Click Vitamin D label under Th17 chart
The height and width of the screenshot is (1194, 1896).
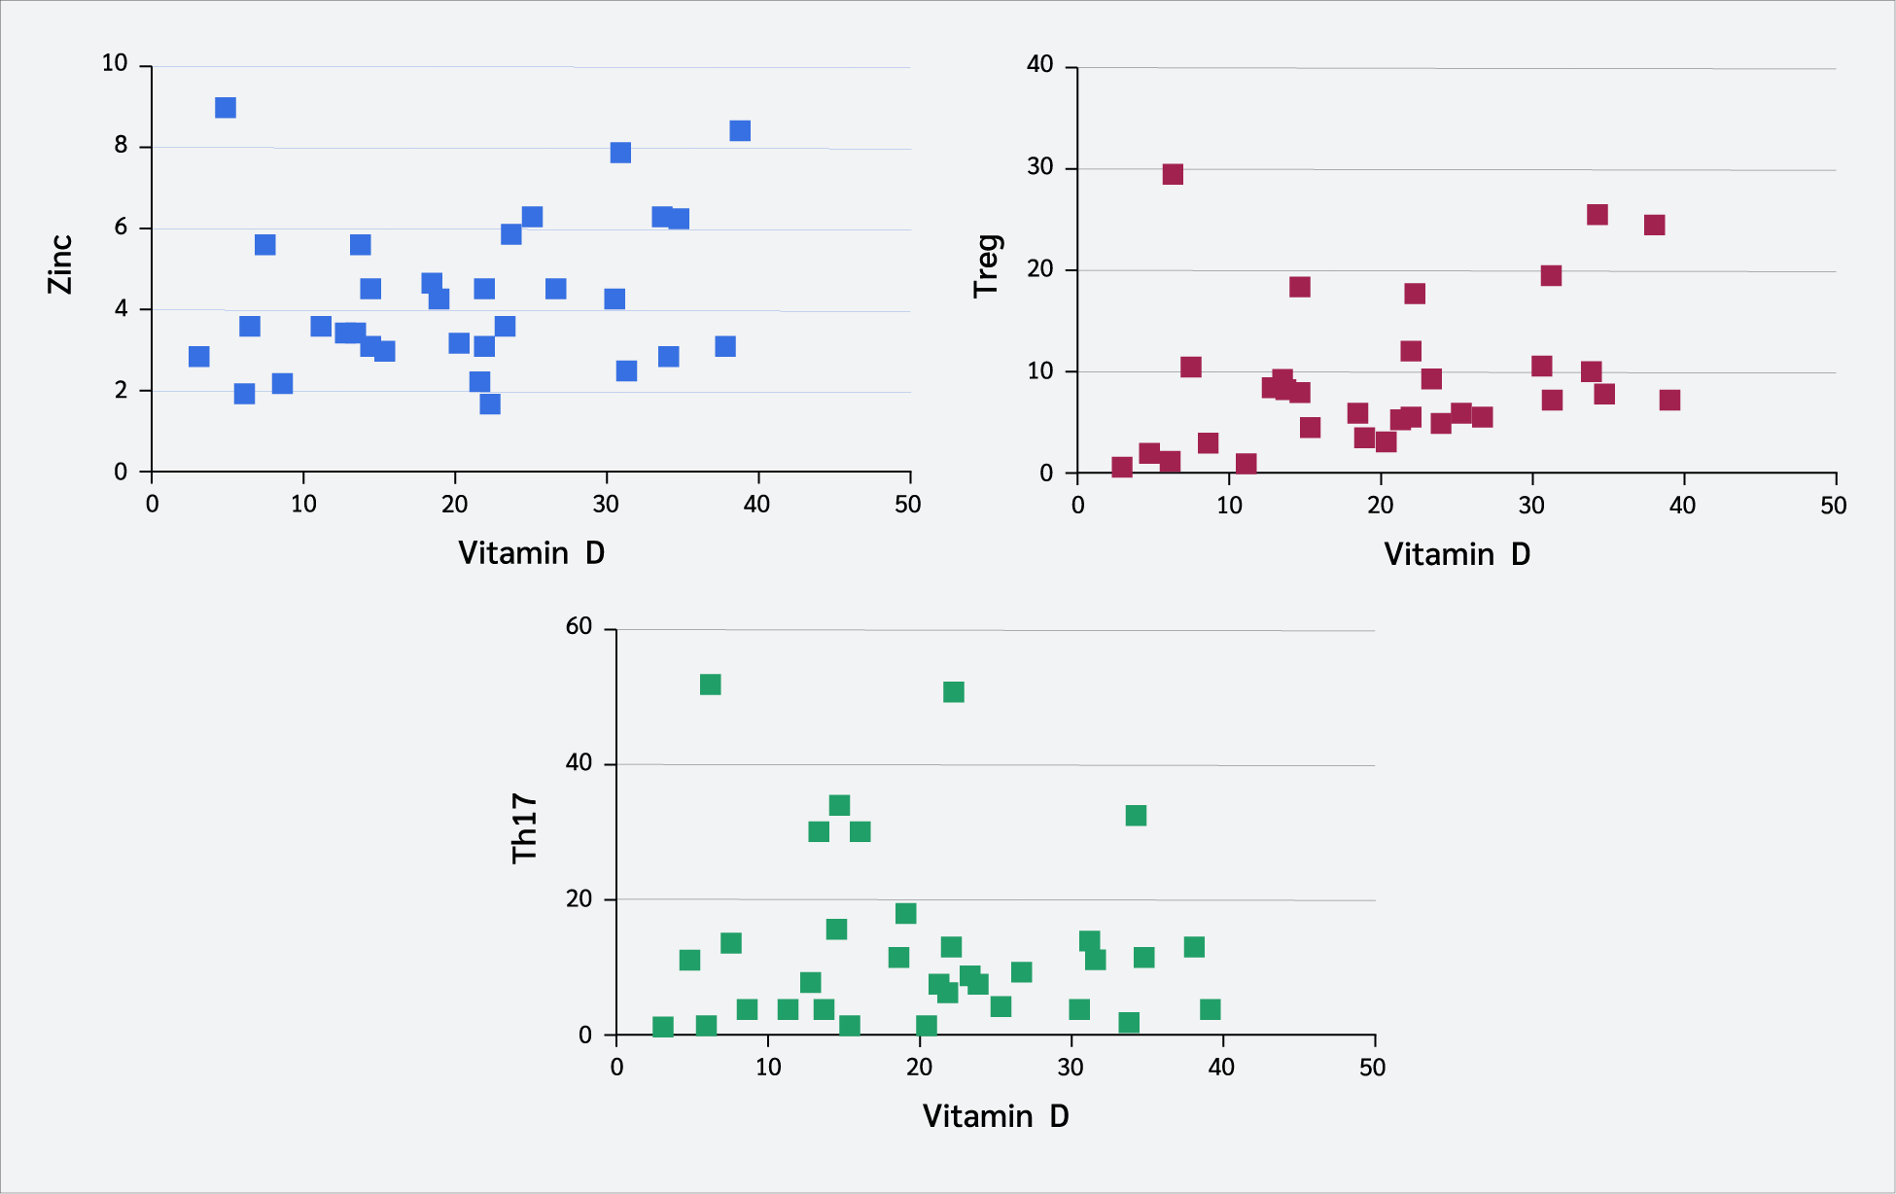(996, 1116)
